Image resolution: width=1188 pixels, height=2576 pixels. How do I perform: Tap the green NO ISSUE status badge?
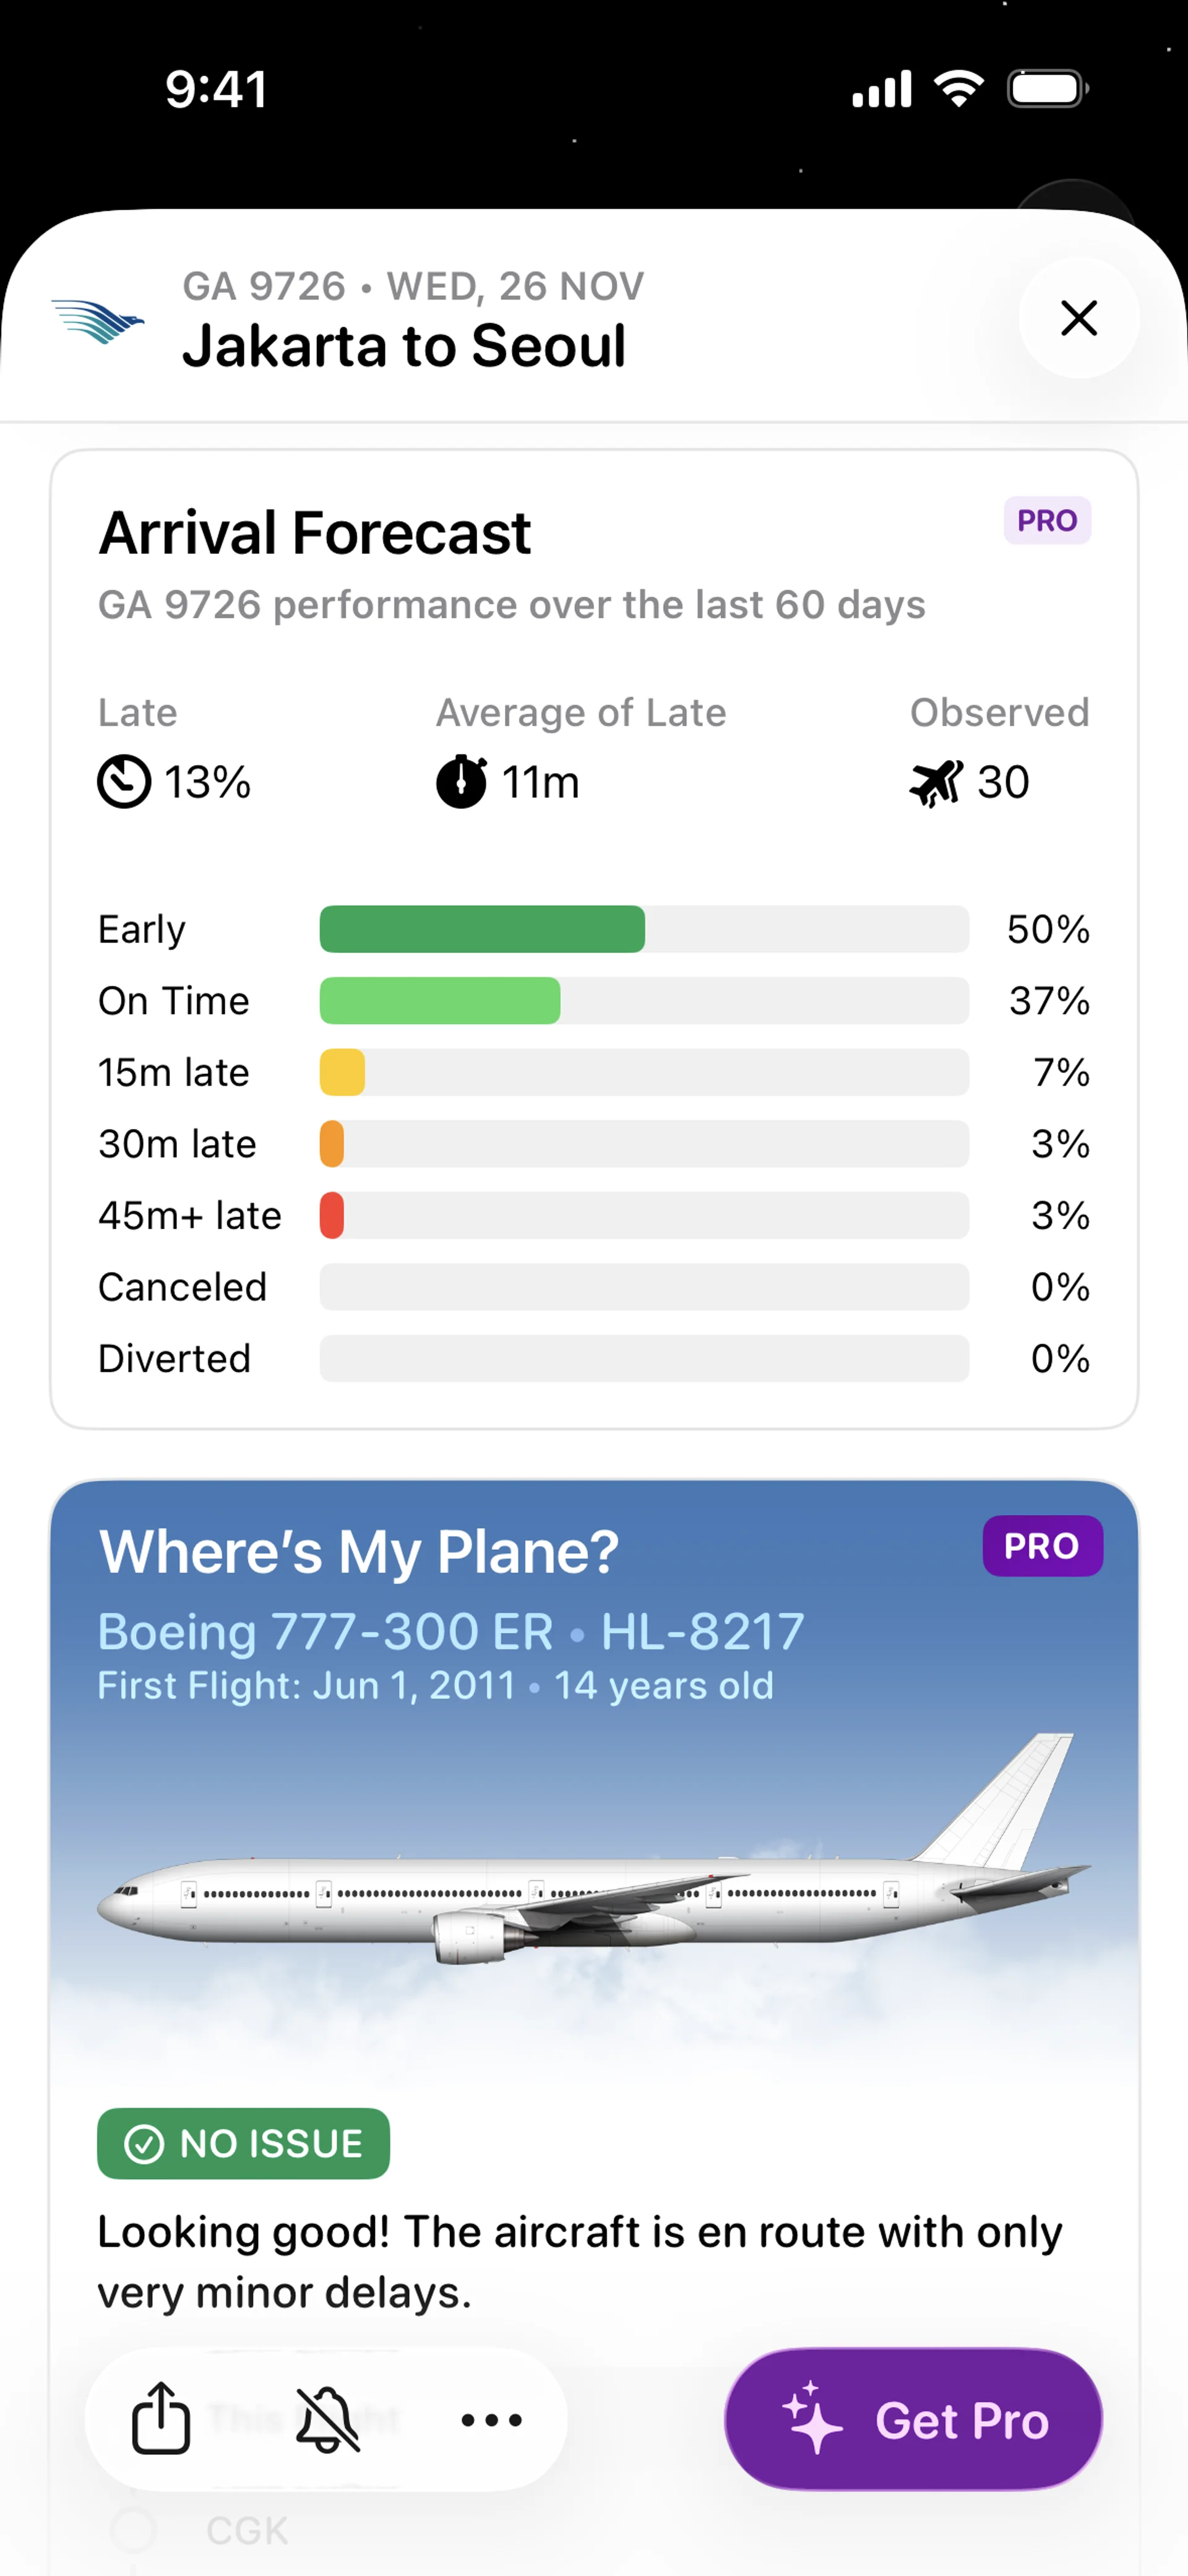point(243,2143)
